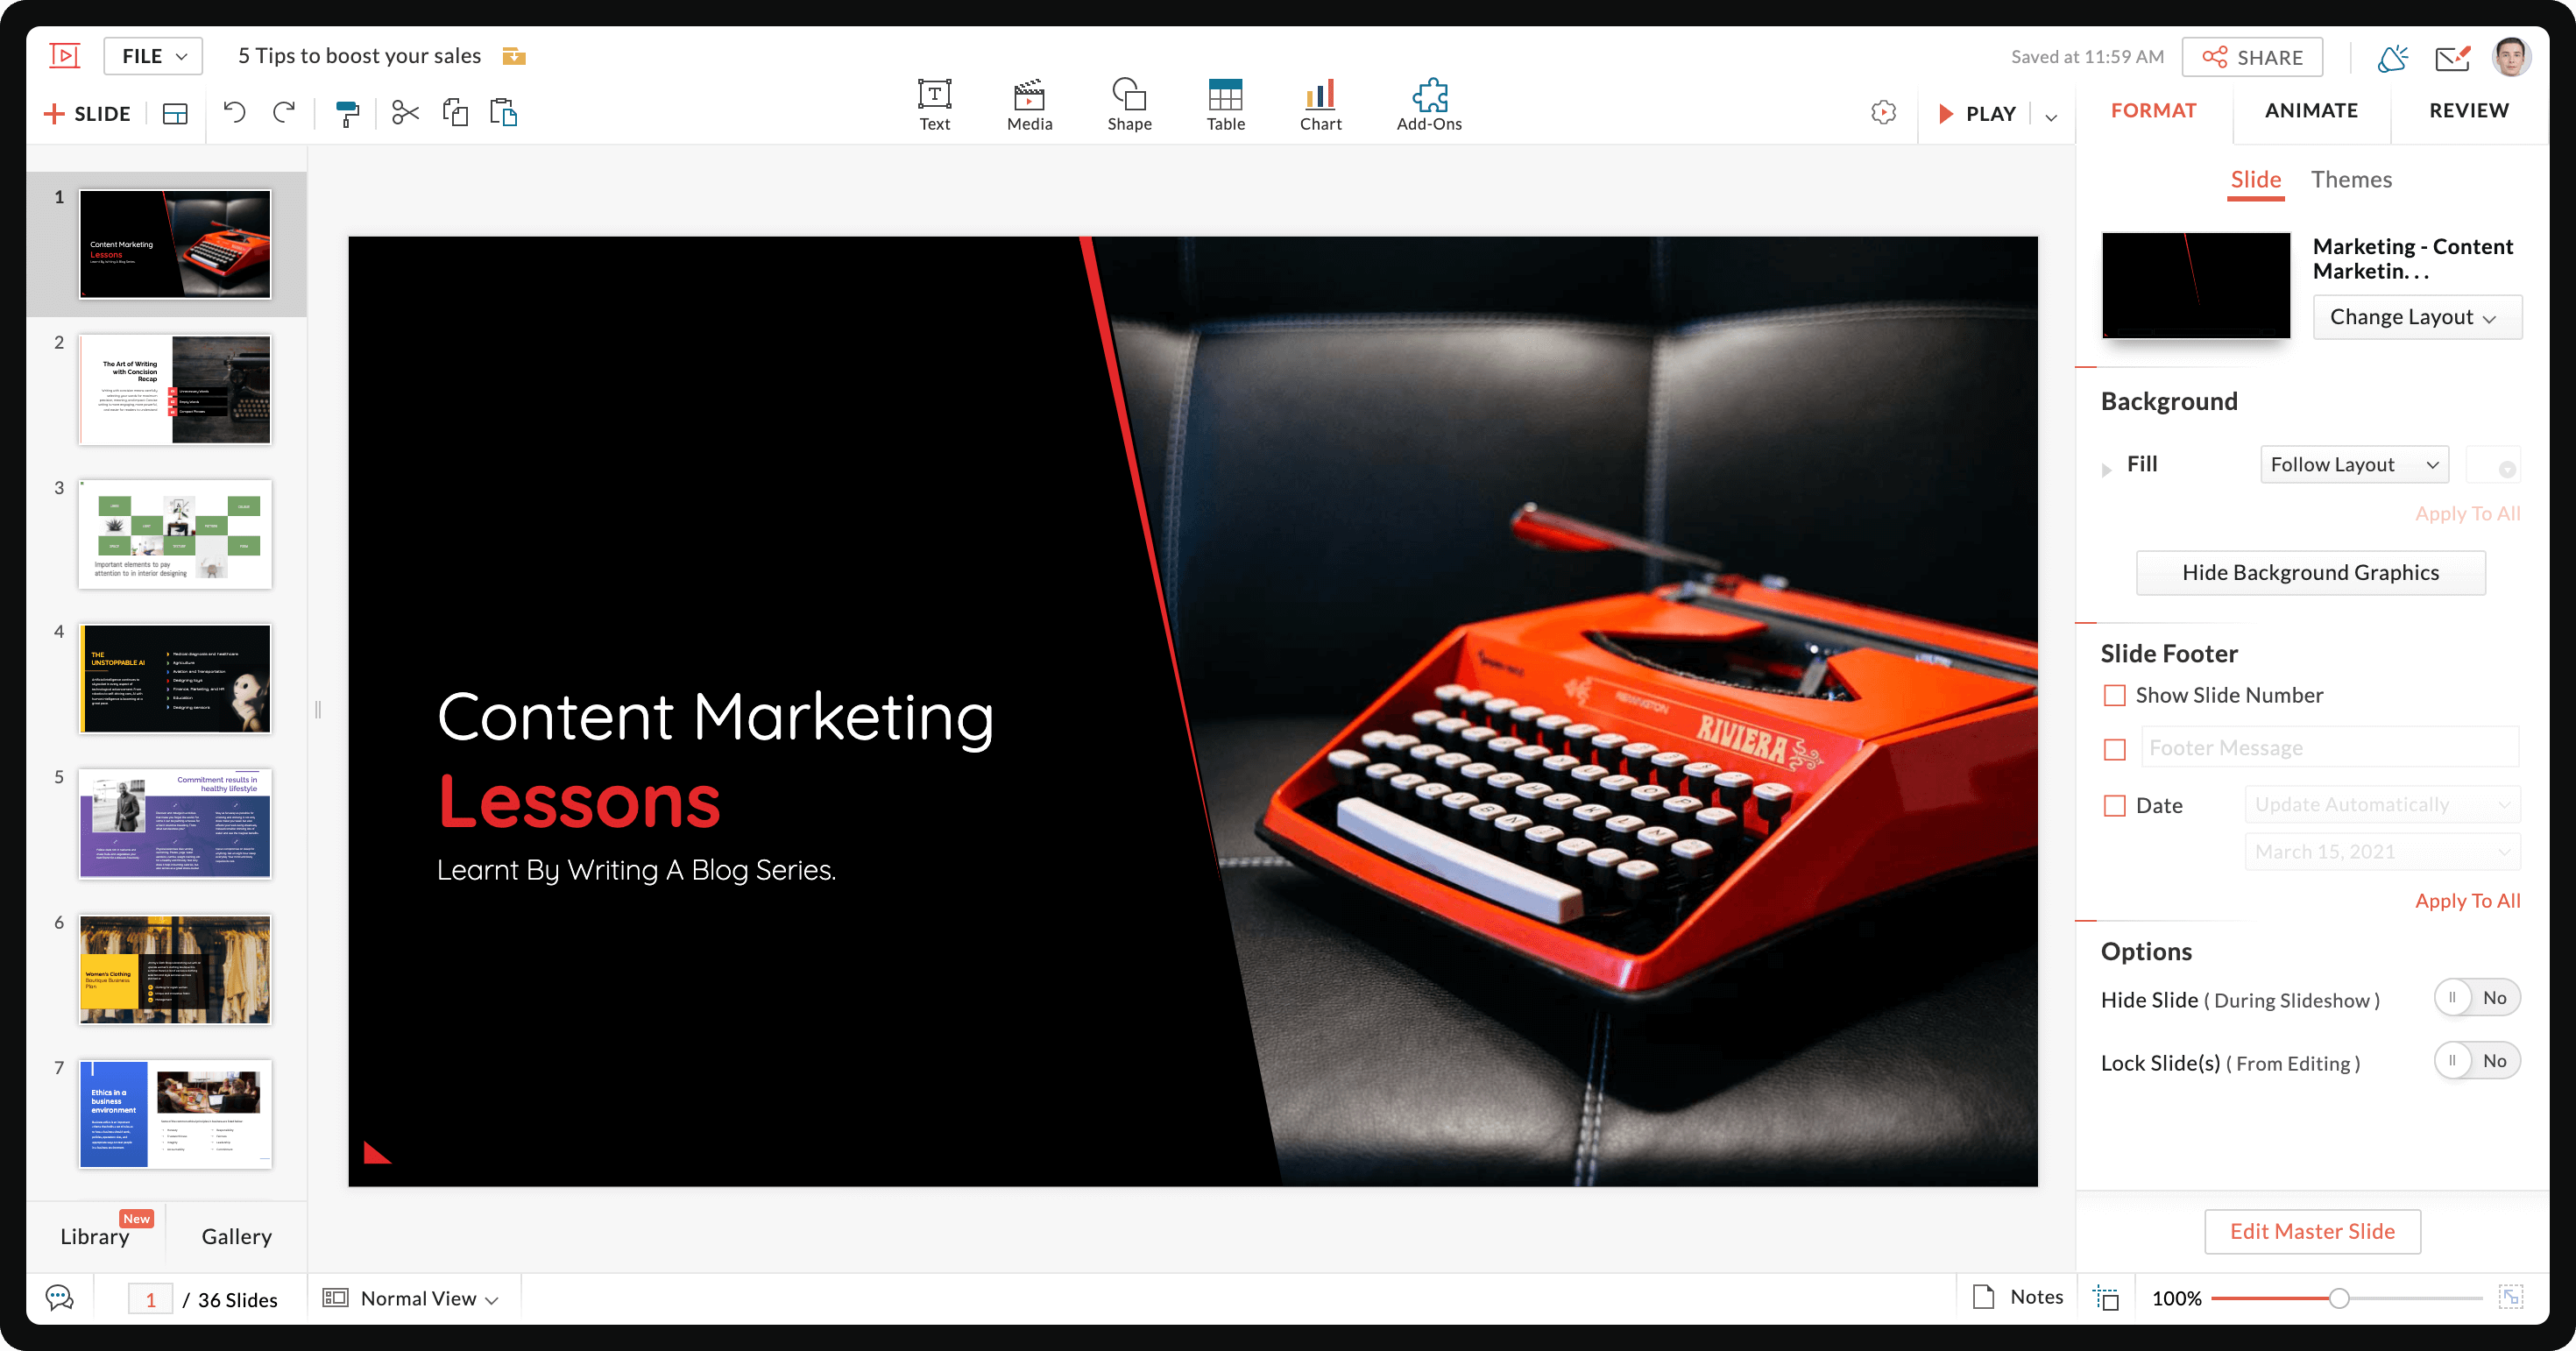Switch to the ANIMATE tab
Screen dimensions: 2576x1351
pyautogui.click(x=2310, y=110)
